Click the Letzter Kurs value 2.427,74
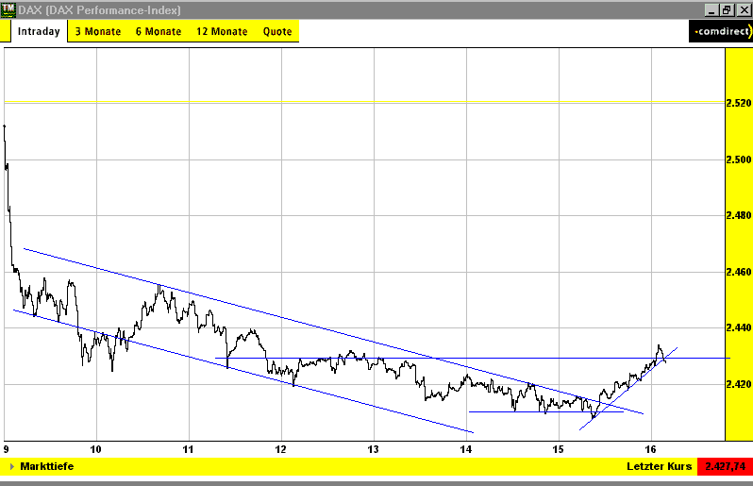753x486 pixels. (x=725, y=466)
